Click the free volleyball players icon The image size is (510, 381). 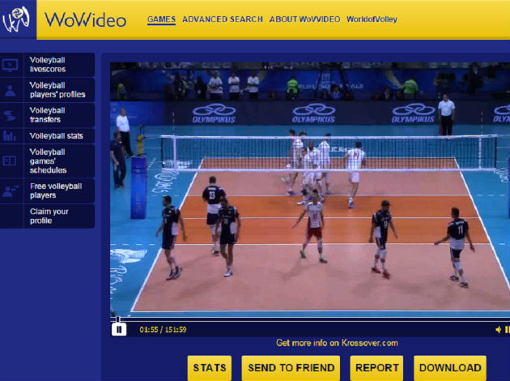pos(11,190)
